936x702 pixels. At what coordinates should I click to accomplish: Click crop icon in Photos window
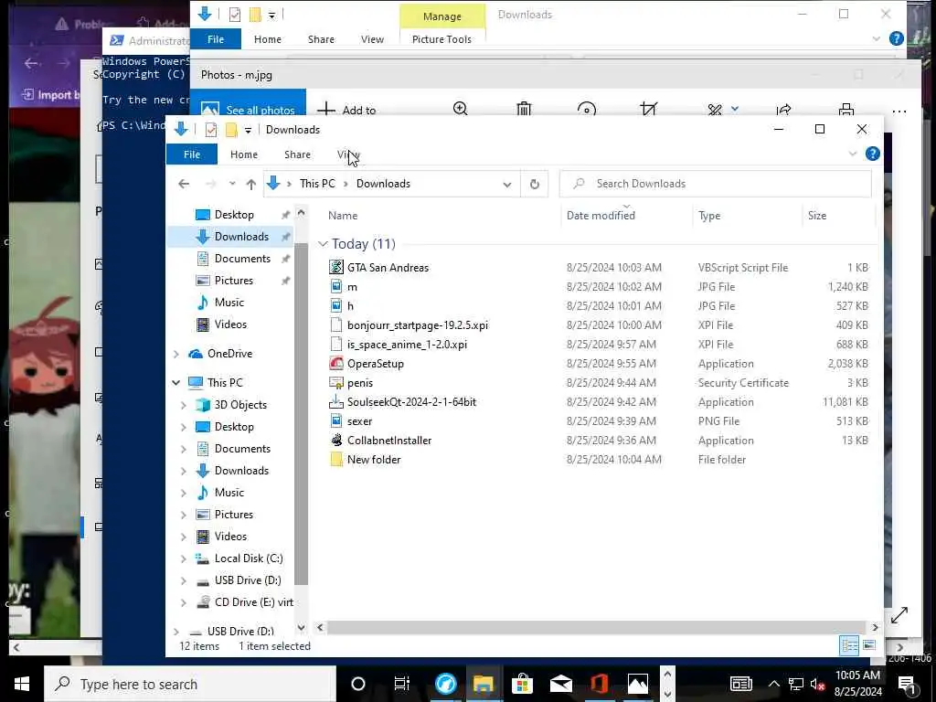click(648, 110)
